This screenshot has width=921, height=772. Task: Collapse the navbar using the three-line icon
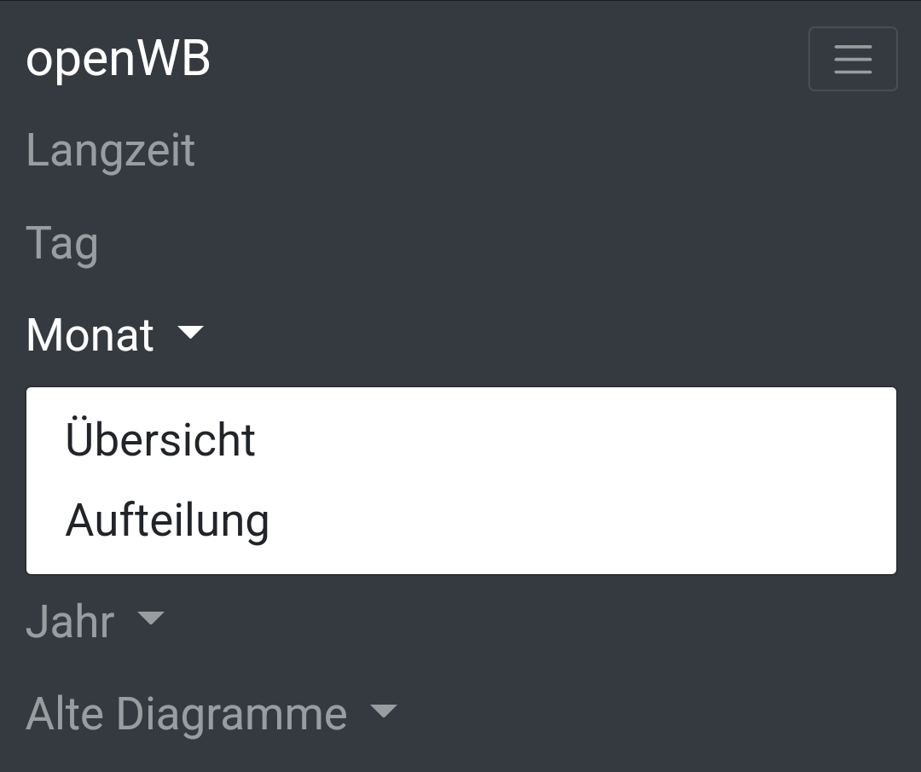pos(852,59)
